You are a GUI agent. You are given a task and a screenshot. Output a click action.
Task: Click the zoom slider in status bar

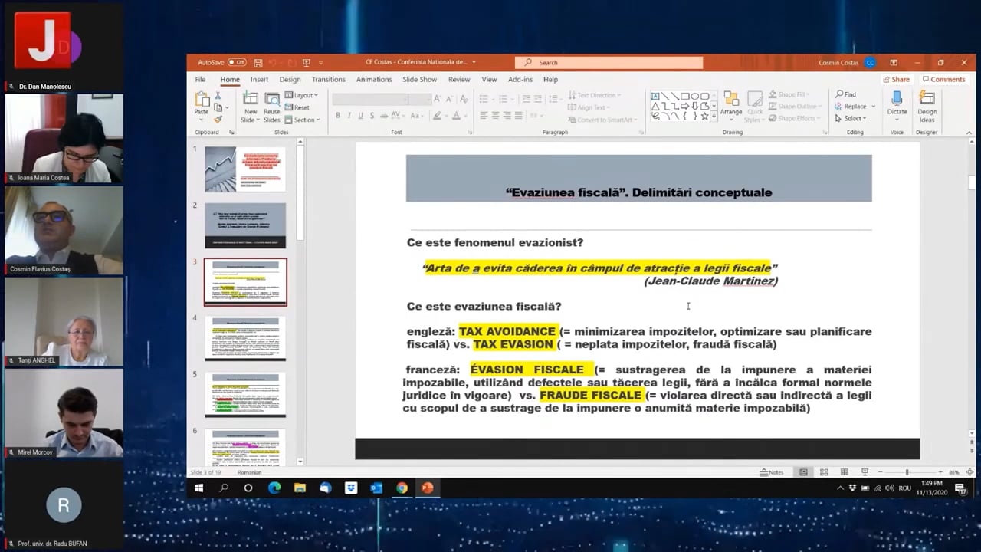[x=907, y=472]
